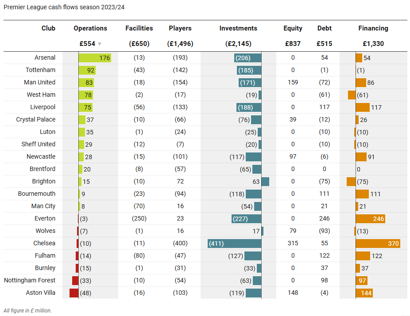Click the Equity column header
Viewport: 410px width, 316px height.
[x=293, y=28]
